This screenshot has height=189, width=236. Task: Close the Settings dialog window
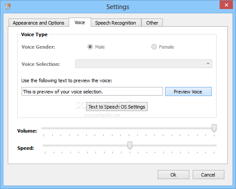click(226, 5)
